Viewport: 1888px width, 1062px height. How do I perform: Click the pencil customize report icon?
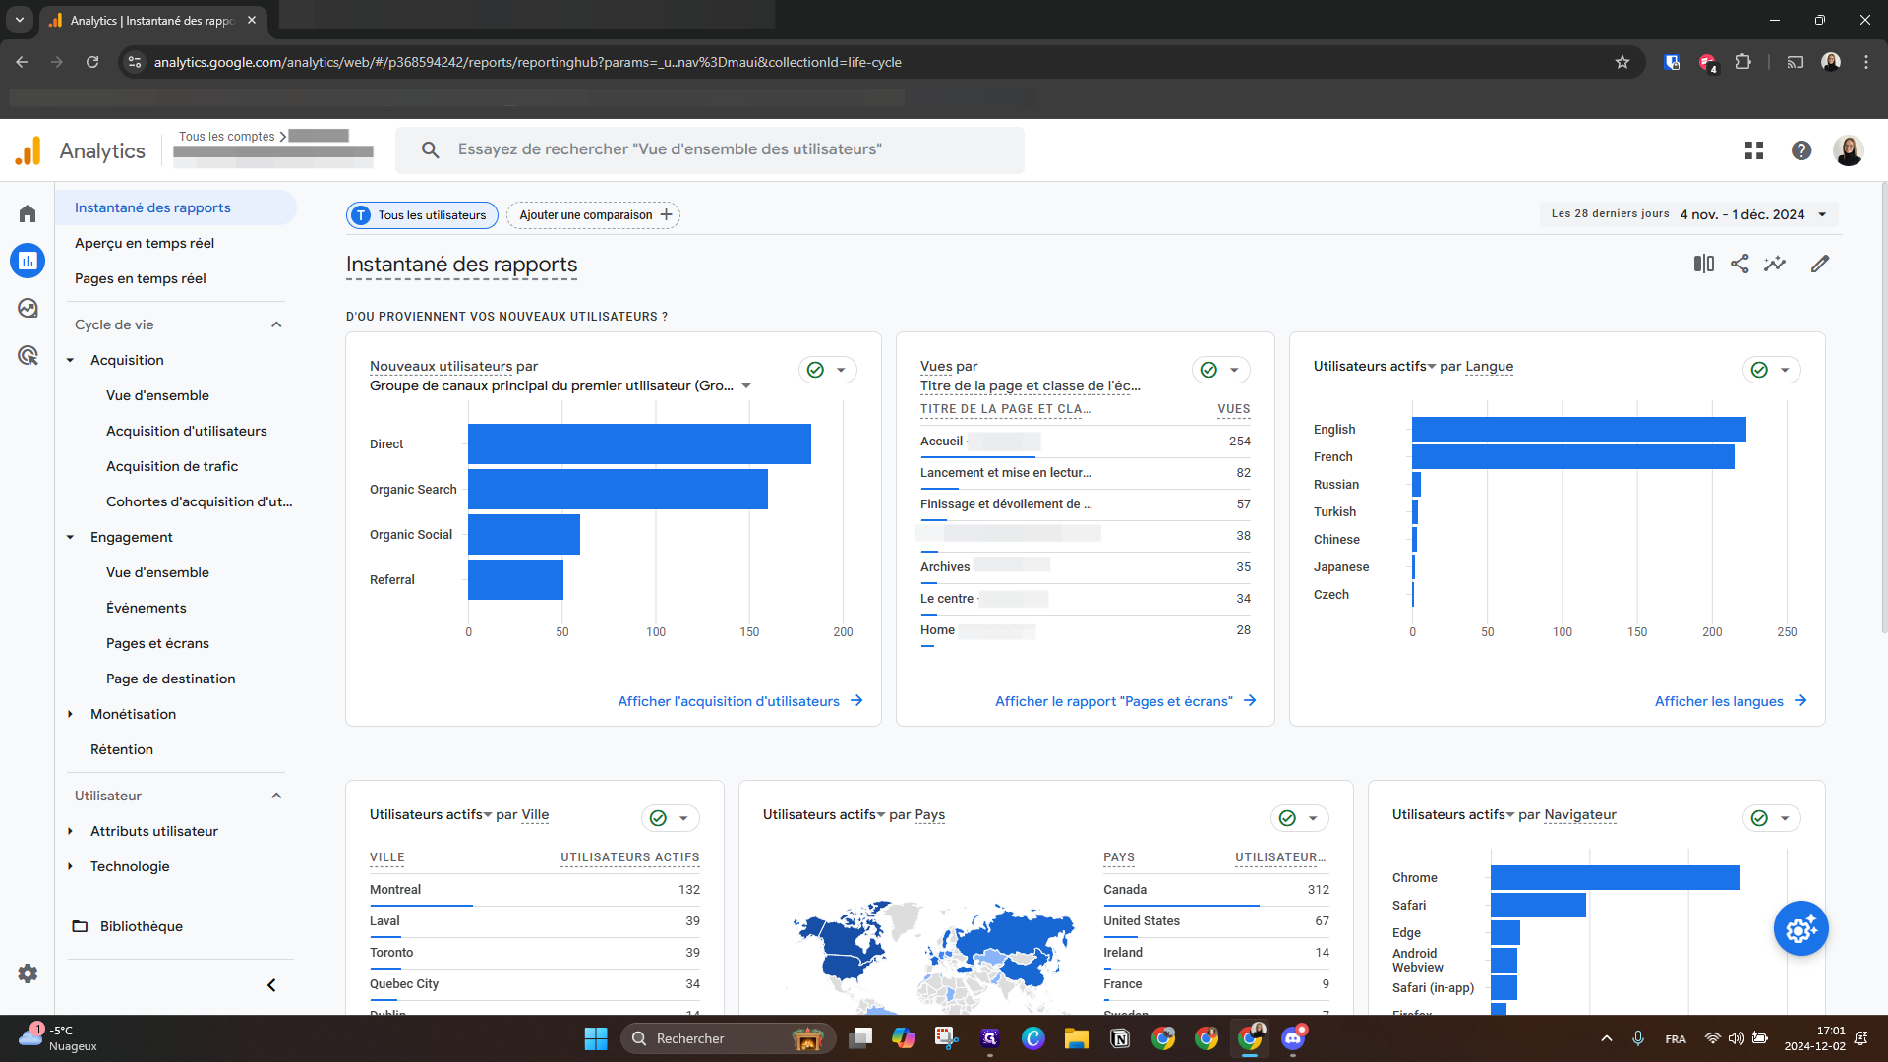click(x=1820, y=264)
